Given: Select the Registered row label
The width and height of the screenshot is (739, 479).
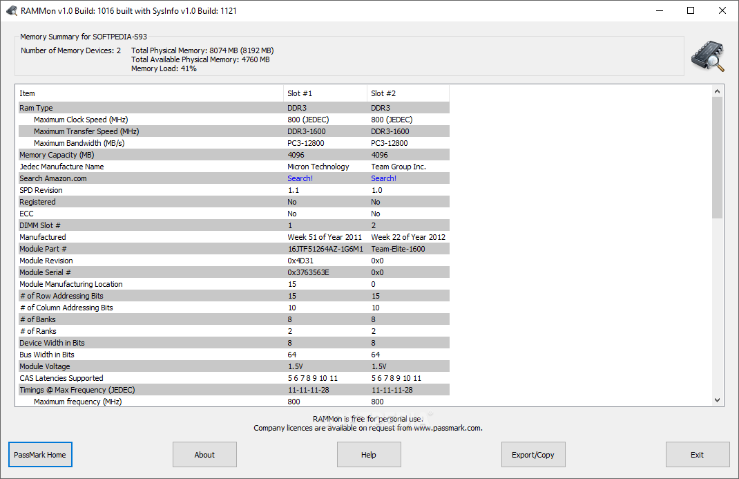Looking at the screenshot, I should (x=37, y=203).
